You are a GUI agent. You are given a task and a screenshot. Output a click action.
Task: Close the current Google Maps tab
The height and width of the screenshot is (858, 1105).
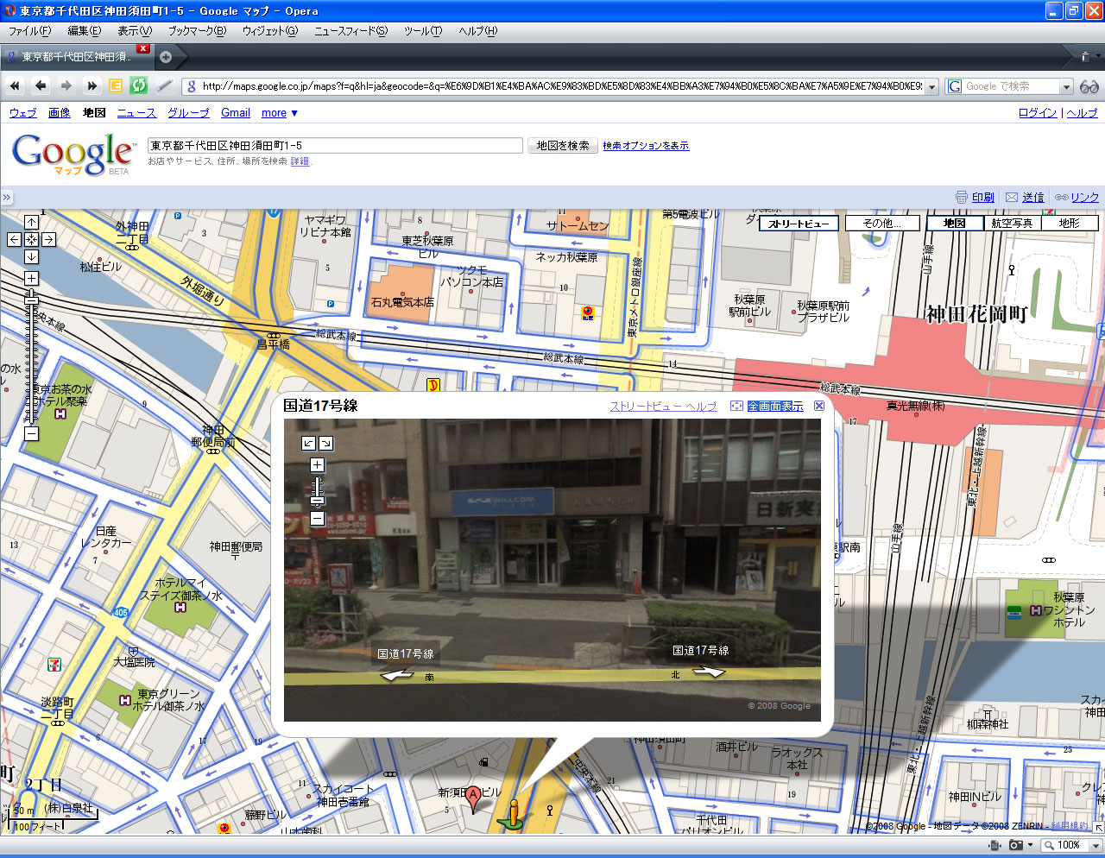143,48
